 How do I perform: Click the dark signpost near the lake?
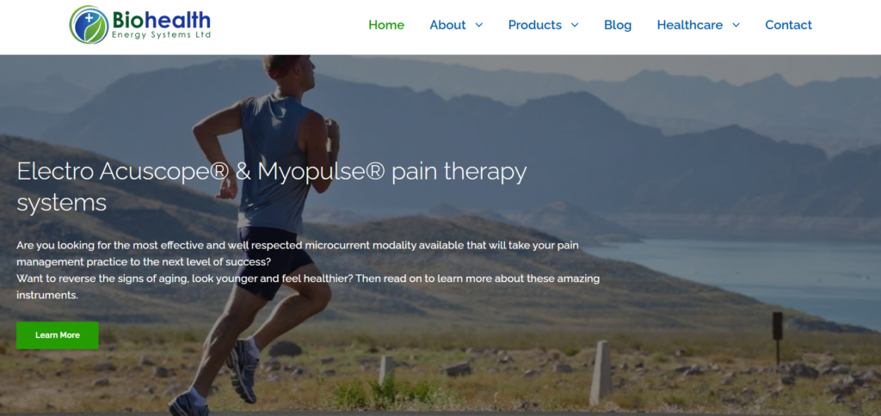pos(778,337)
